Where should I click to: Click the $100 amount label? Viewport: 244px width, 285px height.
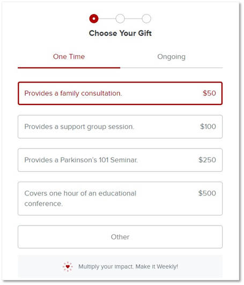coord(208,126)
